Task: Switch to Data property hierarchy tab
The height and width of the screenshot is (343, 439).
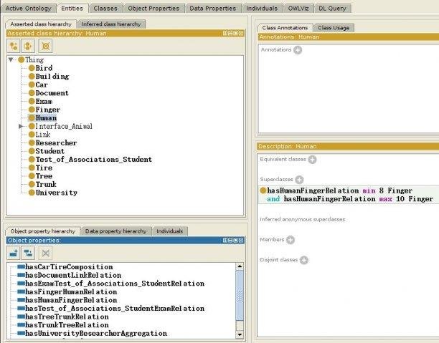Action: (x=115, y=231)
